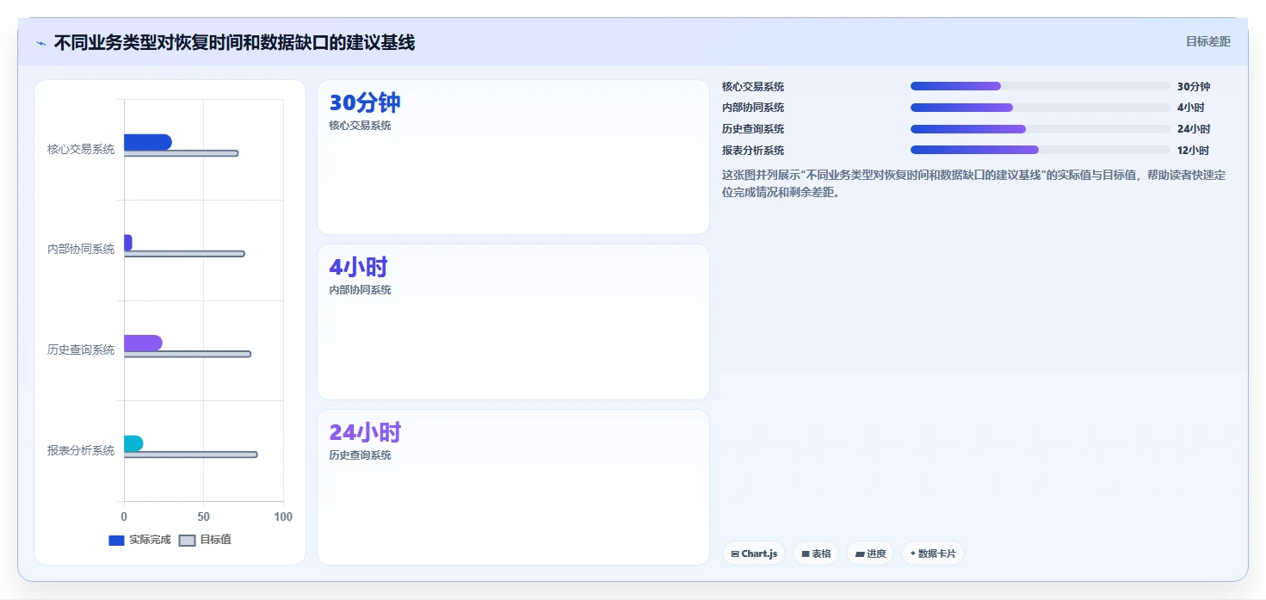Click the purple actual bar for 历史查询系统

[143, 343]
